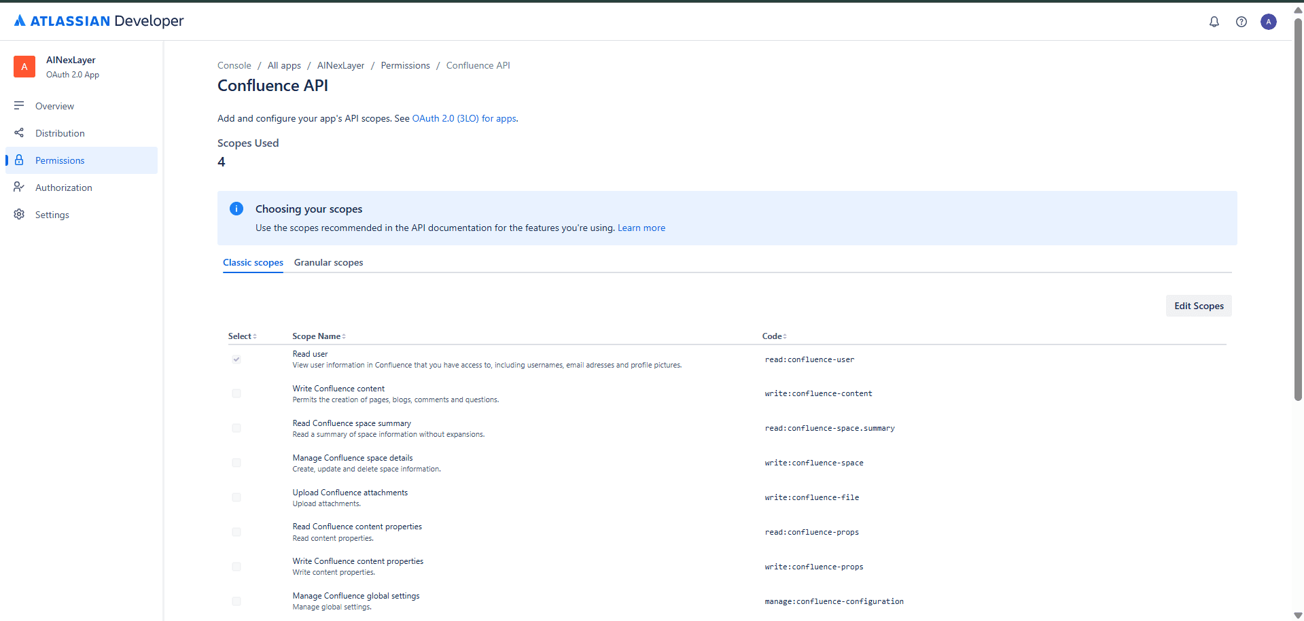Select the Distribution share icon
The width and height of the screenshot is (1304, 621).
click(x=19, y=132)
